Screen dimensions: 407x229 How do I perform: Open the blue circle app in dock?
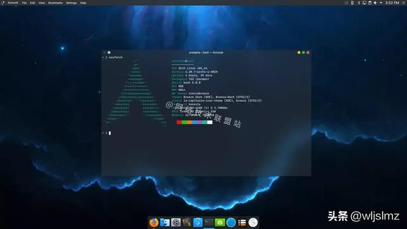[231, 223]
